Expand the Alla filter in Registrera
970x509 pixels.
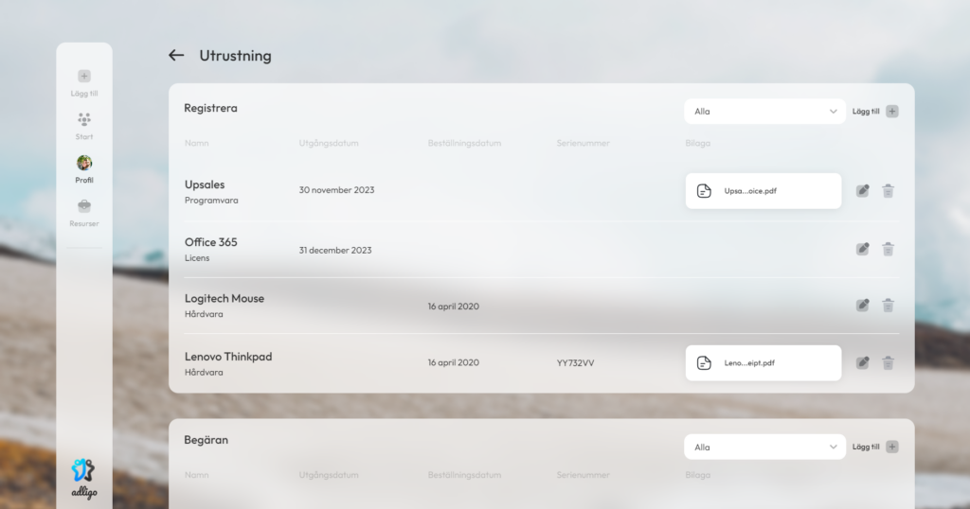point(764,112)
